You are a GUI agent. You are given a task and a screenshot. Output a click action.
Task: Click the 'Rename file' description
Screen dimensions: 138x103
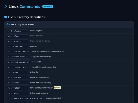pyautogui.click(x=37, y=62)
